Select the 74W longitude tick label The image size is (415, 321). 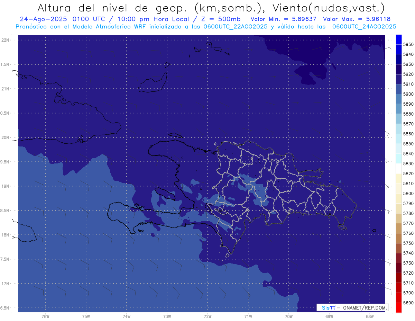click(127, 316)
